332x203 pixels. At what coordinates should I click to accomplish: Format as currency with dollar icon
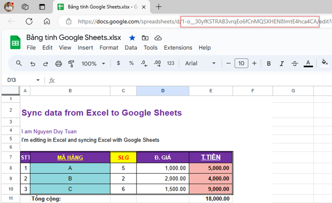point(119,63)
